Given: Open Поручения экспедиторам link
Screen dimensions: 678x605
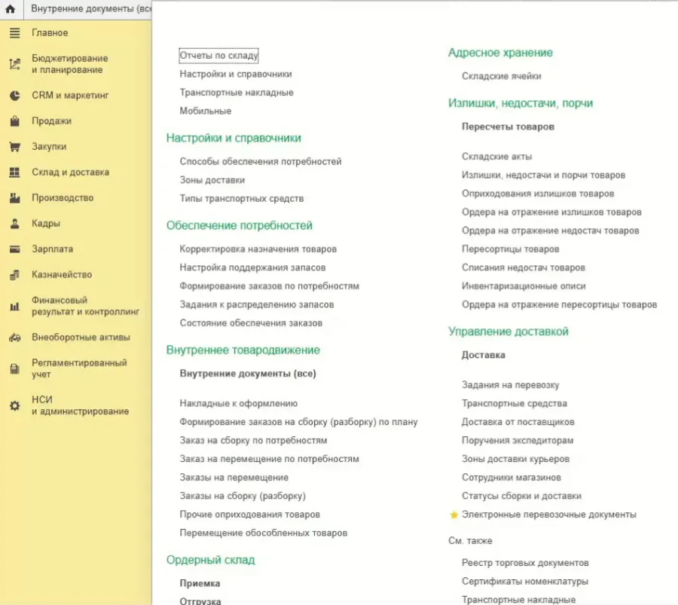Looking at the screenshot, I should click(x=518, y=440).
